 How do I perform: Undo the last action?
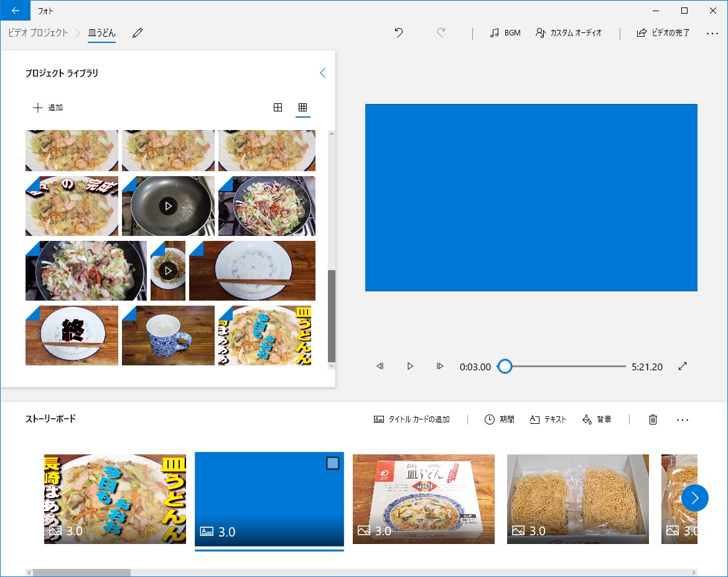pos(399,32)
